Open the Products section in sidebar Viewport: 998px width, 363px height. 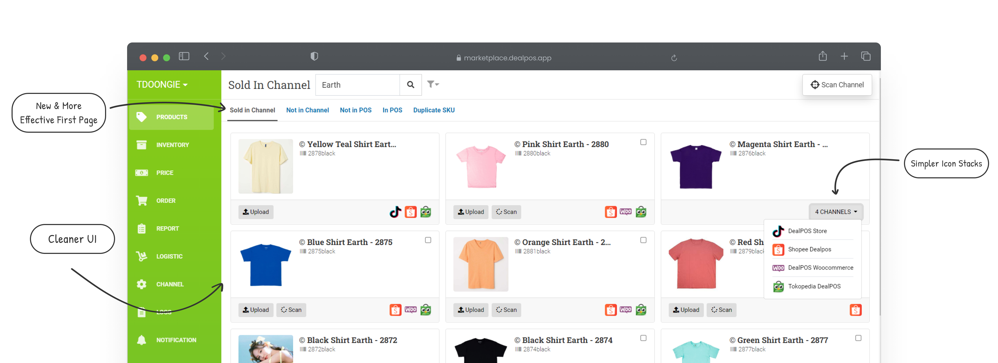coord(171,117)
